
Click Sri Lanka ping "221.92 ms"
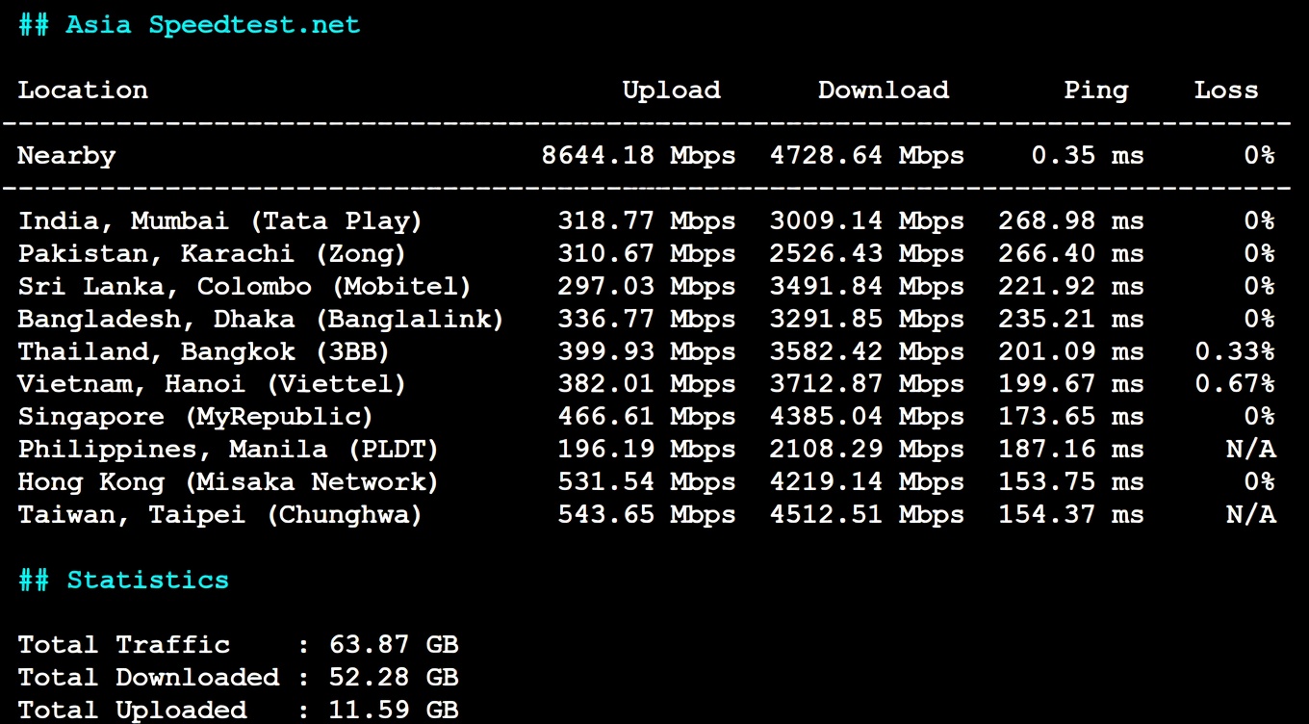[1071, 287]
